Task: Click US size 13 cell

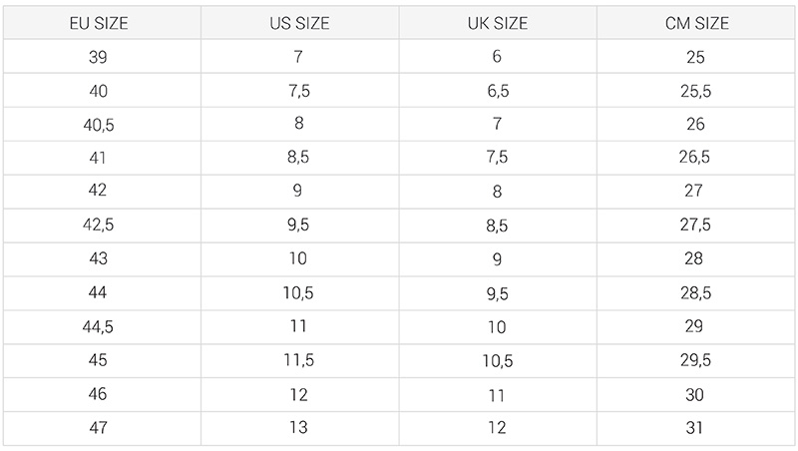Action: pyautogui.click(x=300, y=428)
